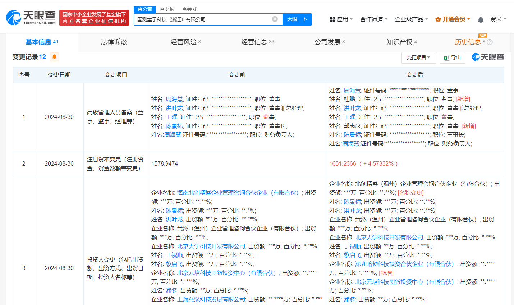Viewport: 514px width, 305px height.
Task: Click the 天眼一下 search button
Action: pos(297,19)
